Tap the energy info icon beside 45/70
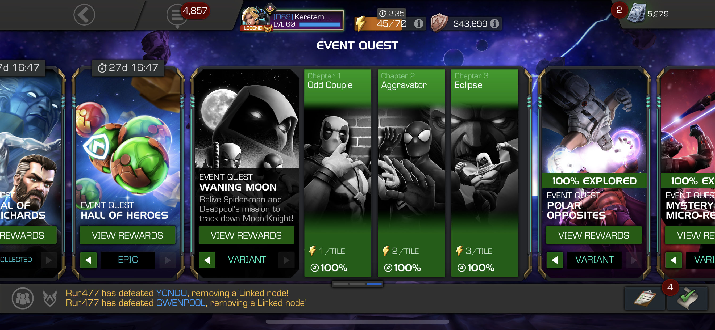Viewport: 715px width, 330px height. [x=419, y=24]
